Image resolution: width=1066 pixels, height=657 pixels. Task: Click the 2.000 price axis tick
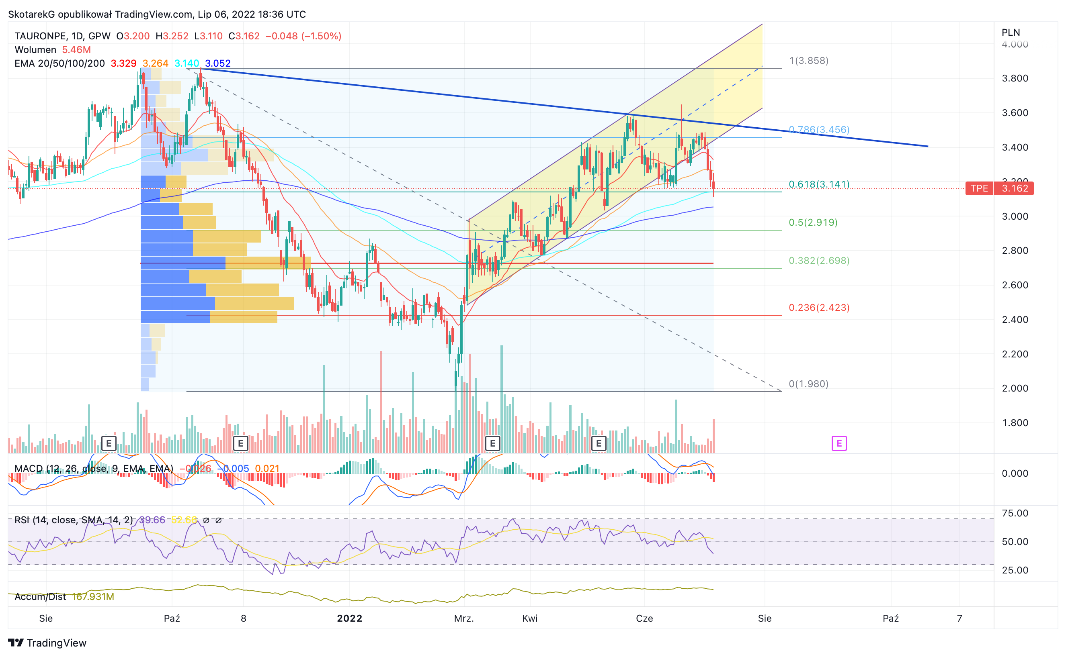point(1015,388)
